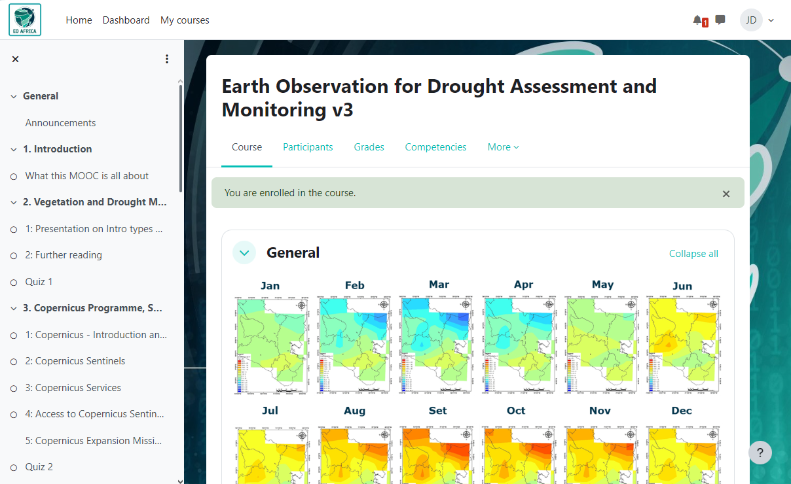
Task: Click 2. Vegetation and Drought section heading
Action: (95, 202)
